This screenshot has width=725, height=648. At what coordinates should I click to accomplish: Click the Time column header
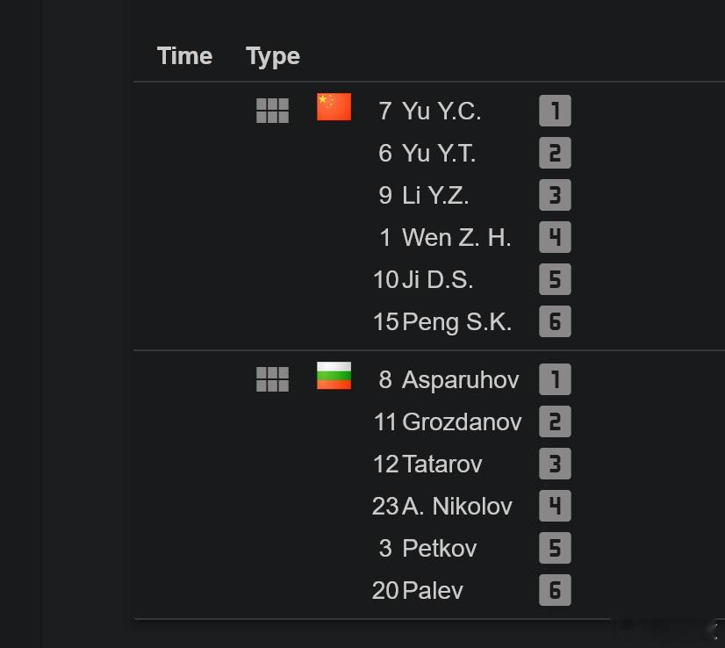tap(184, 56)
